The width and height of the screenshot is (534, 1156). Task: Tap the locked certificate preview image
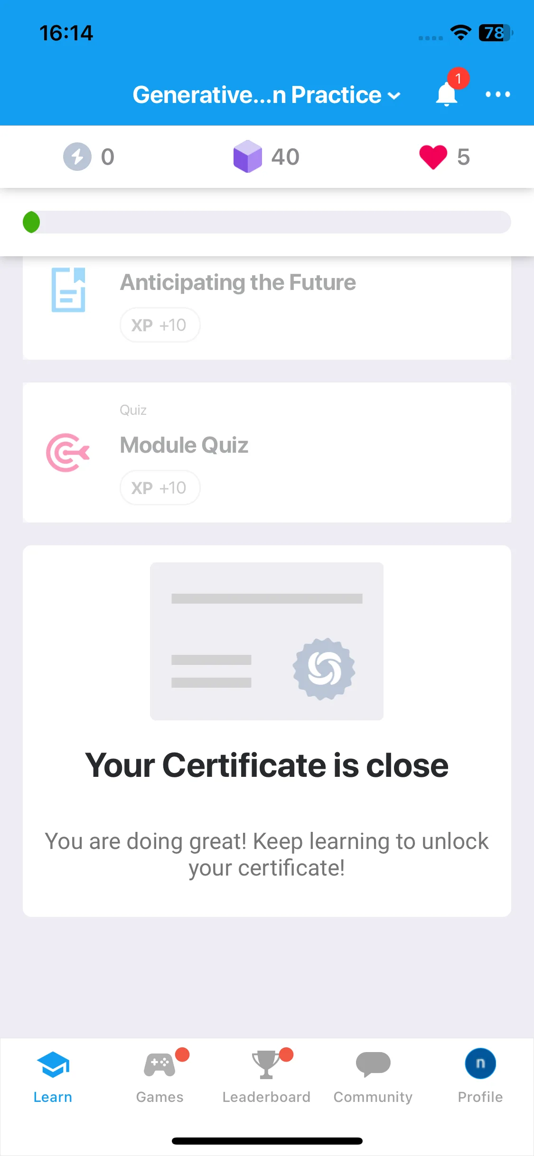pos(267,641)
